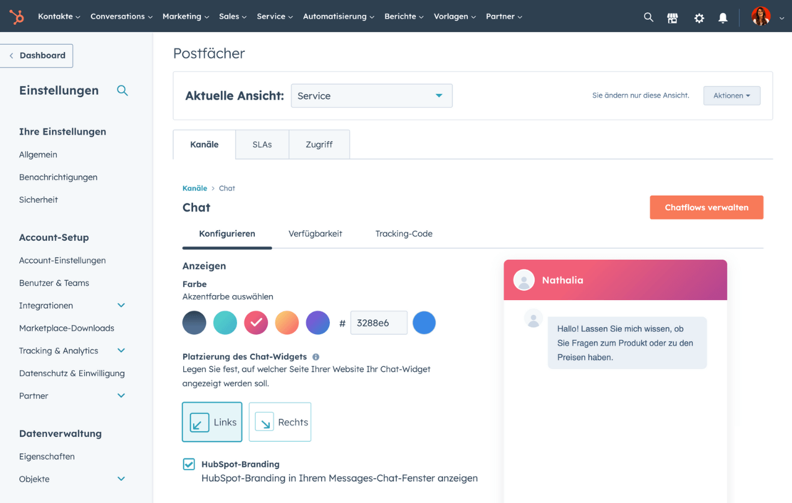The height and width of the screenshot is (503, 792).
Task: Open the profile avatar menu
Action: [760, 16]
